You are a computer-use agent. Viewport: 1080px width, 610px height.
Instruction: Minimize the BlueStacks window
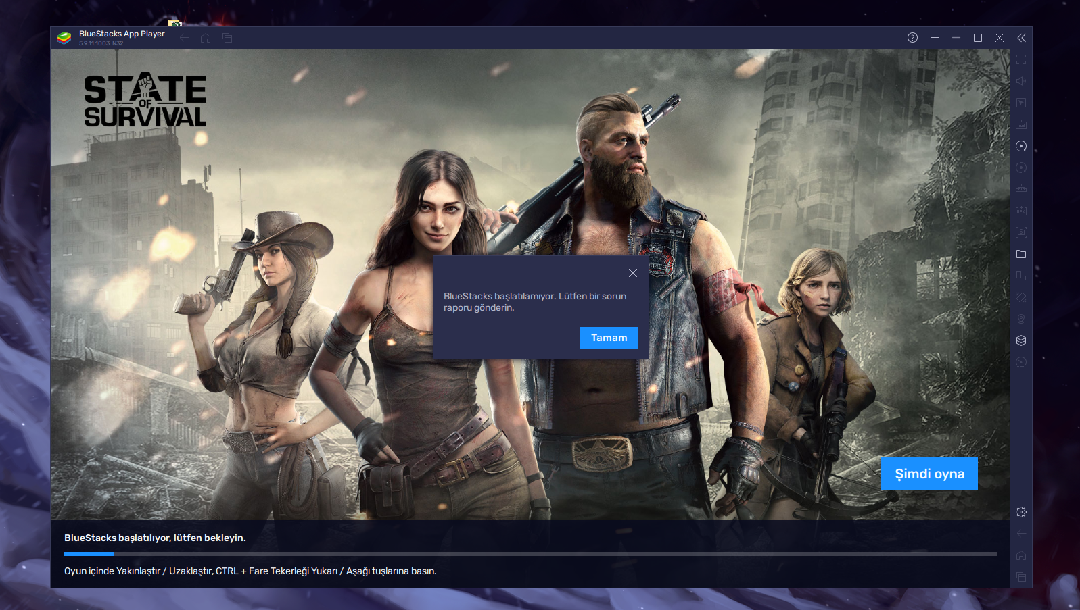tap(956, 38)
